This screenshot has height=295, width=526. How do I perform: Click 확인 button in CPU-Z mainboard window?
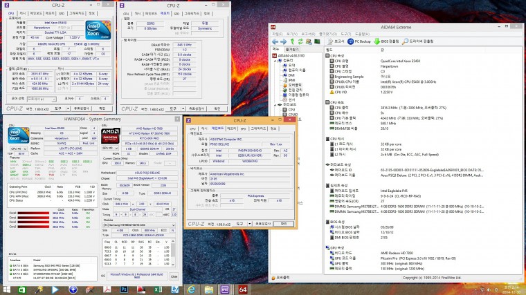(284, 224)
